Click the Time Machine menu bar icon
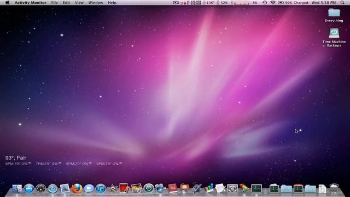Screen dimensions: 350x197 click(x=265, y=3)
